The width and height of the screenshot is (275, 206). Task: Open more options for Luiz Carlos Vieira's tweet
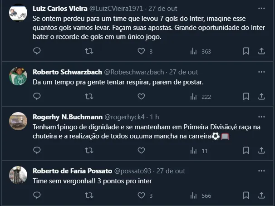click(x=261, y=9)
